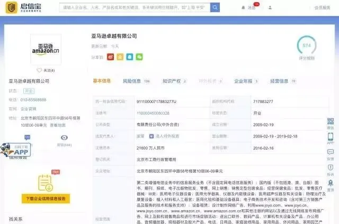
Task: Open the 会员服务 member services link
Action: 322,8
